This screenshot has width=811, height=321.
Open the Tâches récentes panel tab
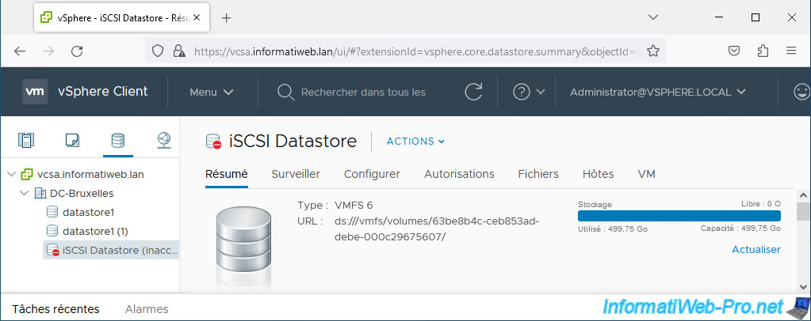click(55, 309)
